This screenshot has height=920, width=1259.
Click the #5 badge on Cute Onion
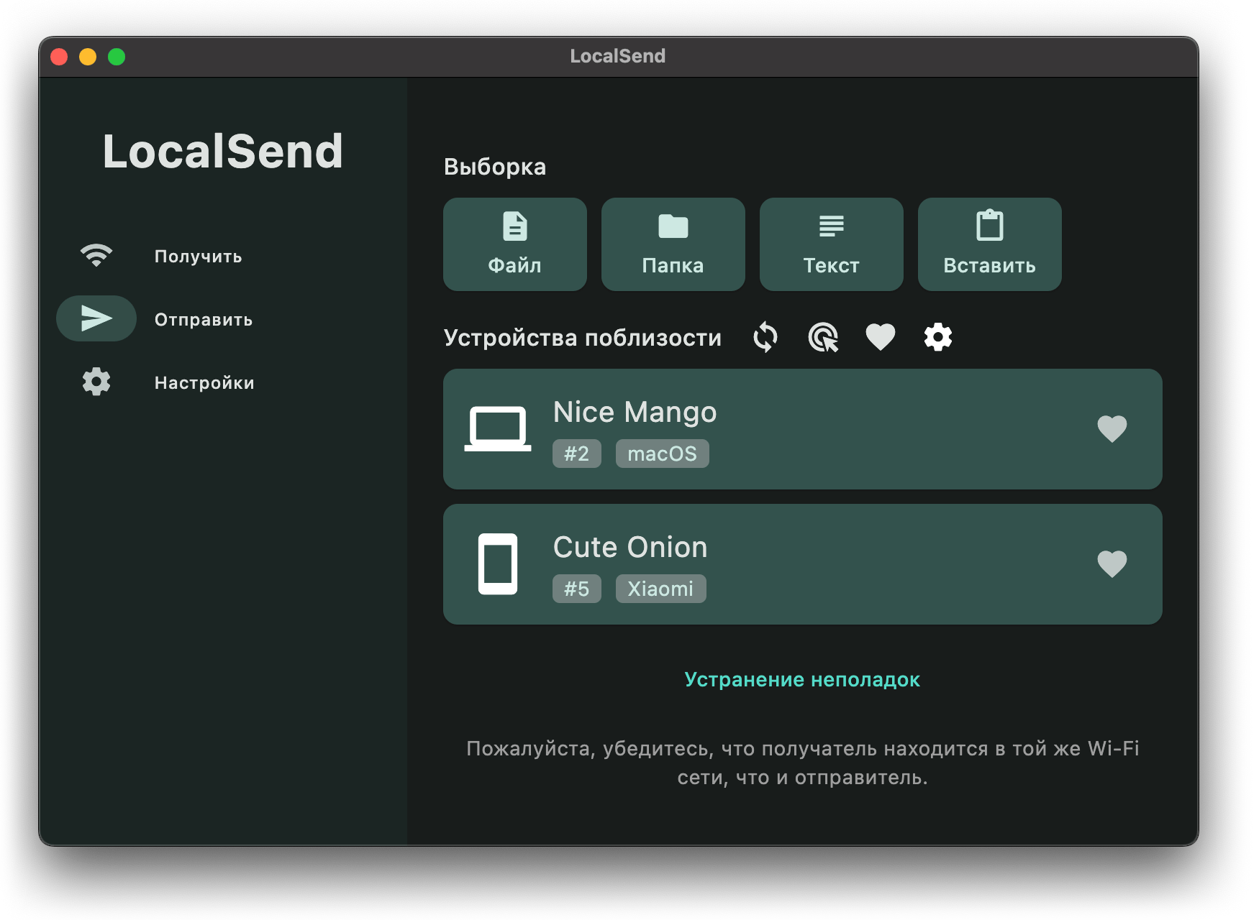[x=577, y=589]
